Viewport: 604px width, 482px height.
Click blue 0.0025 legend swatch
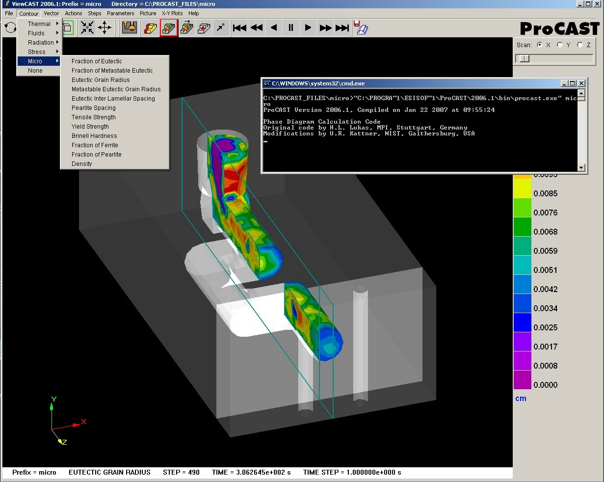tap(523, 322)
